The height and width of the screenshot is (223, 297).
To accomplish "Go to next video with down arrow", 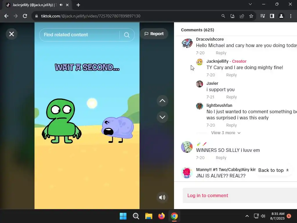I will (x=162, y=117).
